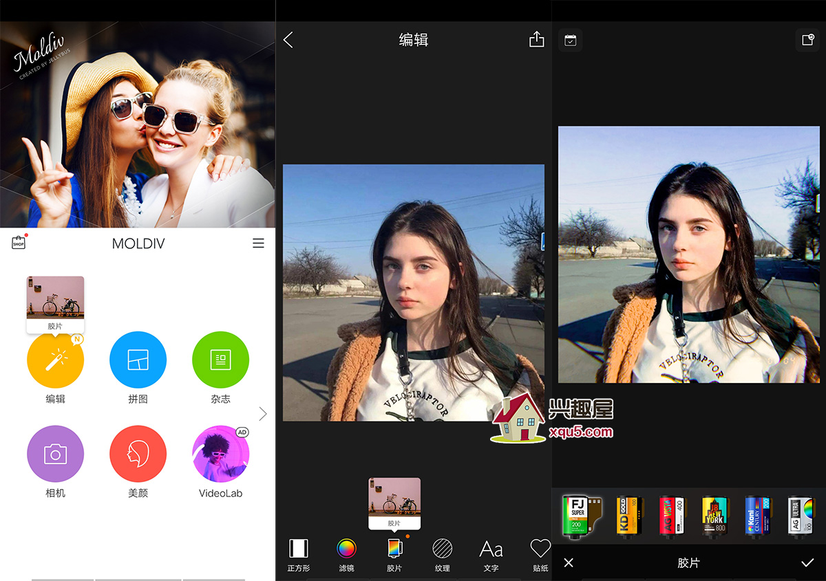The height and width of the screenshot is (581, 826).
Task: Tap the top-right frame icon in film screen
Action: pyautogui.click(x=807, y=40)
